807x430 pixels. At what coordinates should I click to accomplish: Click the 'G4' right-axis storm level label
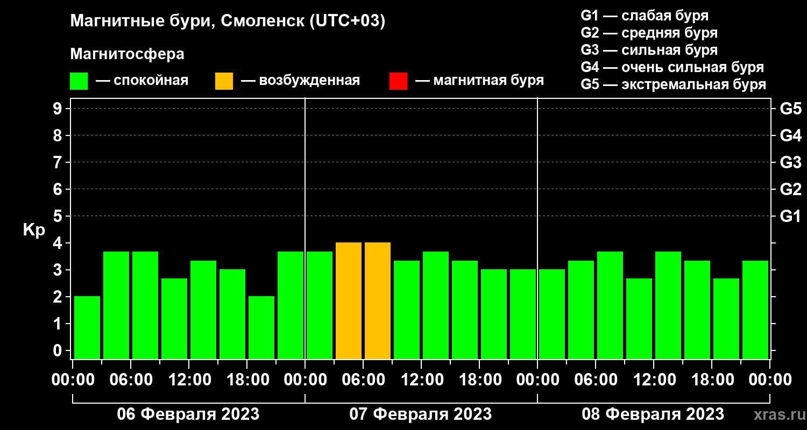pyautogui.click(x=790, y=135)
